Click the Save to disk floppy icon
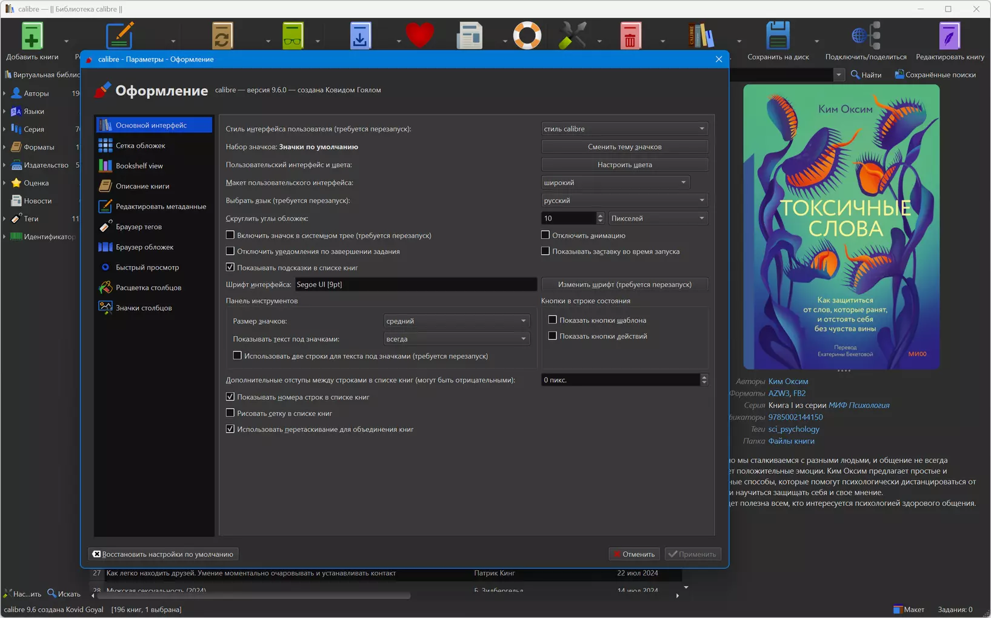991x618 pixels. (x=778, y=36)
